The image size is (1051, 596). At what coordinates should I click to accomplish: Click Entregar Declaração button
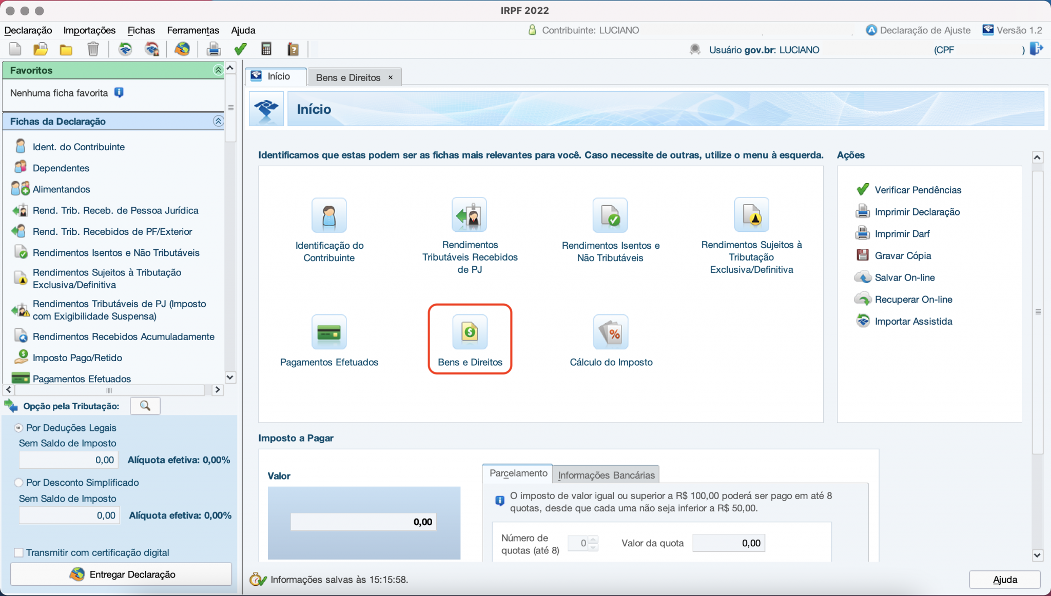click(x=121, y=574)
